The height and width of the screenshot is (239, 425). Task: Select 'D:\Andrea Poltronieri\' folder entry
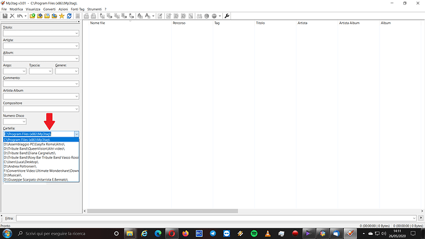[x=41, y=166]
